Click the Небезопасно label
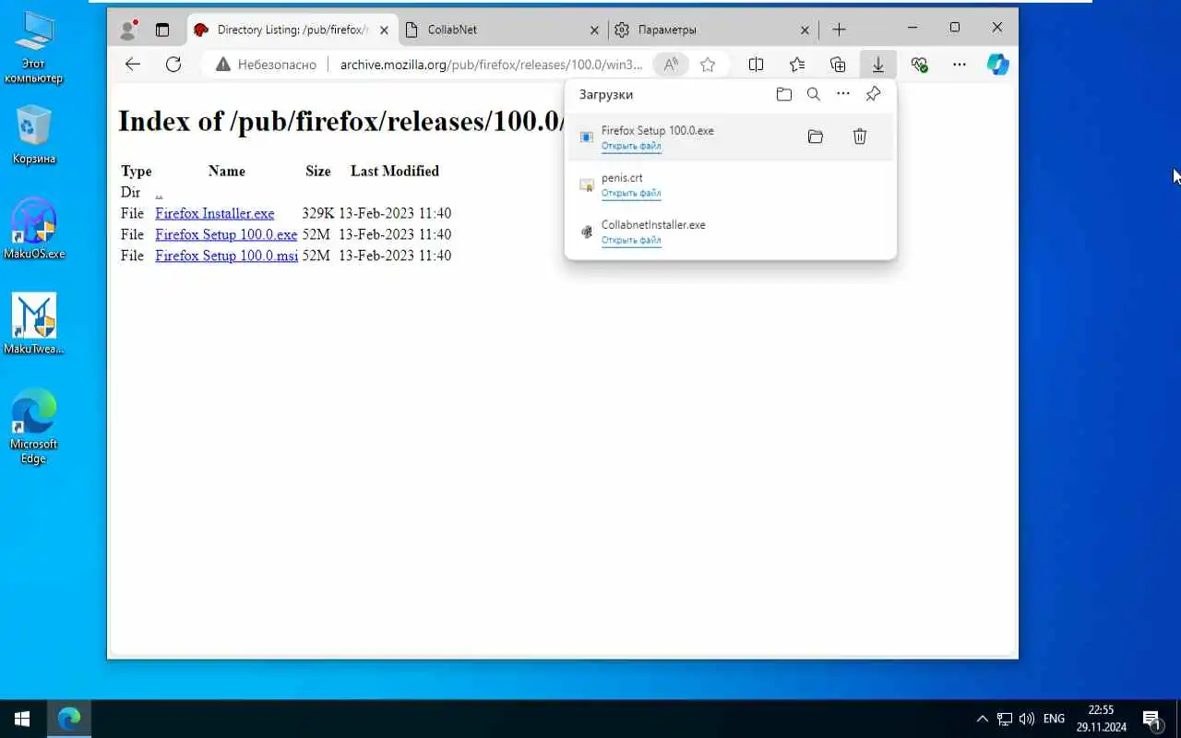Screen dimensions: 1181x738 277,65
